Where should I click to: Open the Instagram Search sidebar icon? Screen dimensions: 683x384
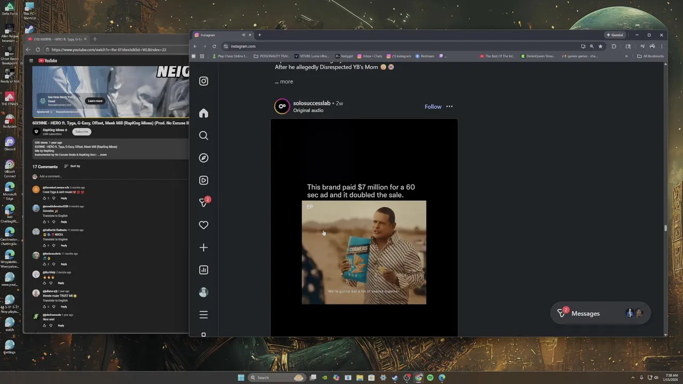203,135
